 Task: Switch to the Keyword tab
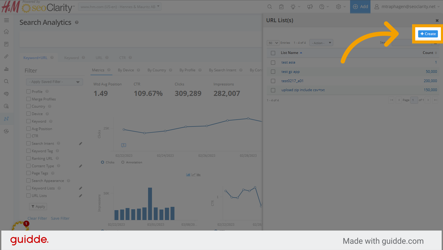[71, 58]
